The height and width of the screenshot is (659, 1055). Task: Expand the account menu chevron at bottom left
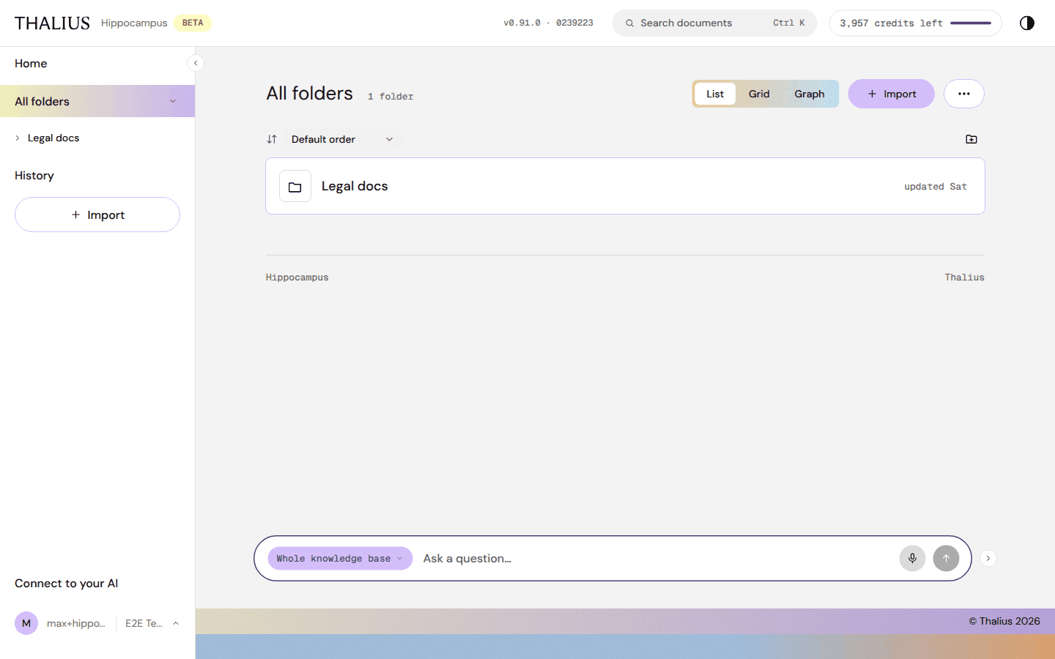click(x=176, y=623)
